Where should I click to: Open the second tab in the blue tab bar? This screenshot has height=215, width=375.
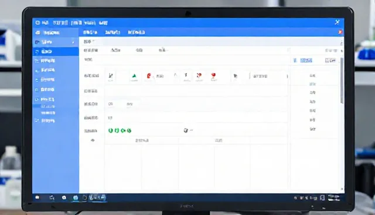112,32
